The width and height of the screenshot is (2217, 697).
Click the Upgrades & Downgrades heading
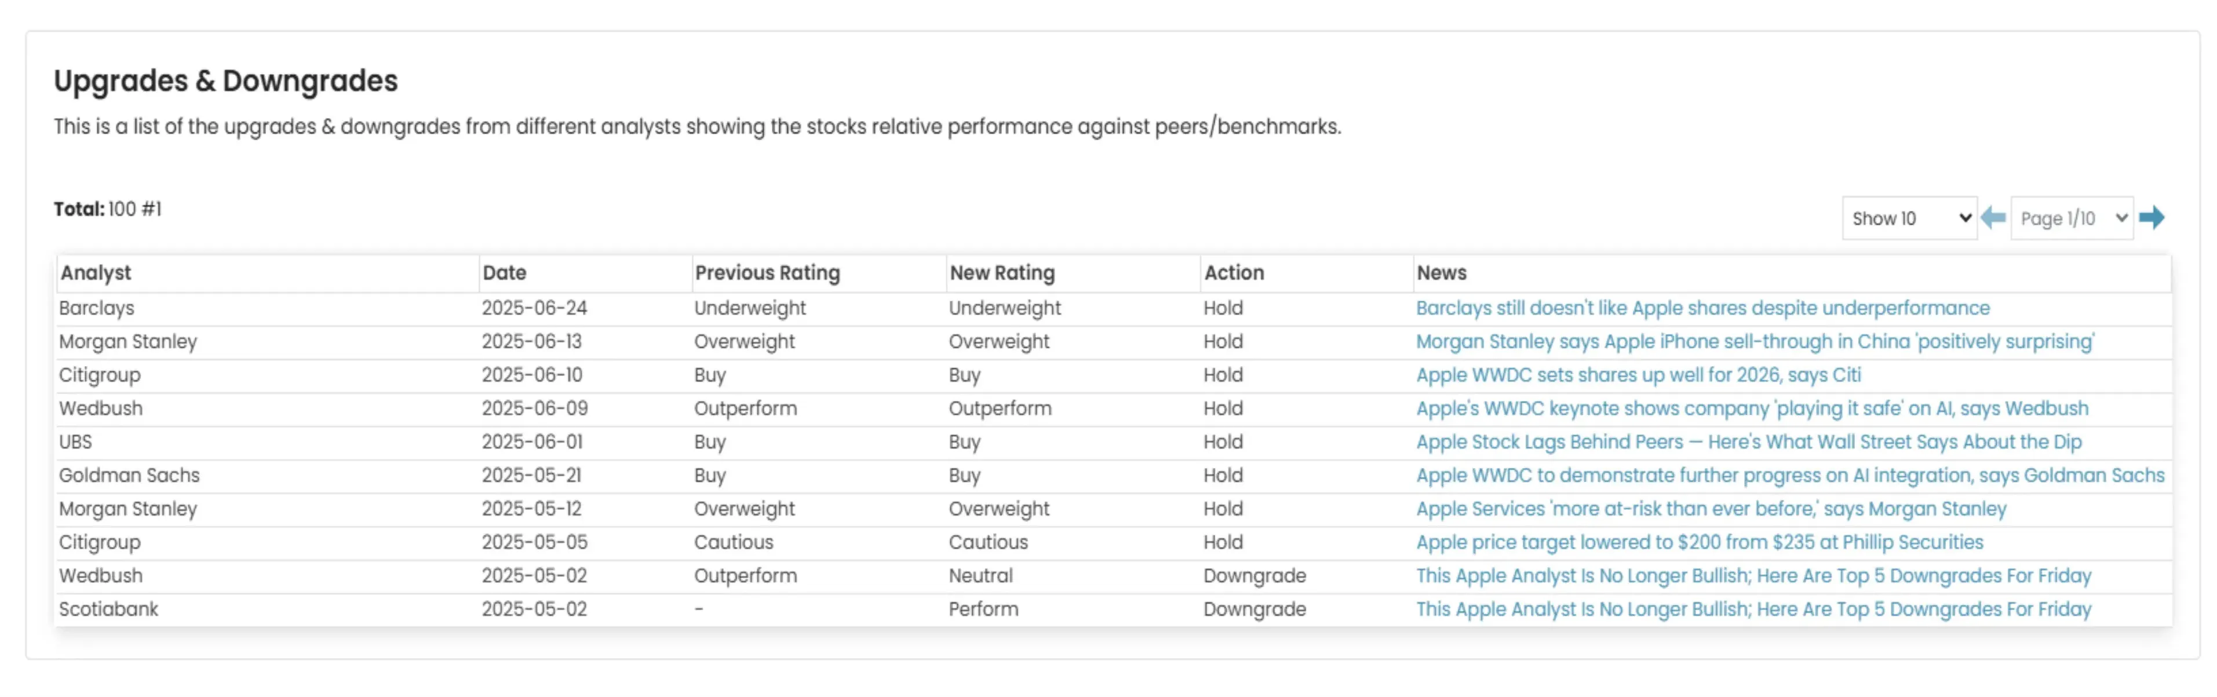click(225, 81)
